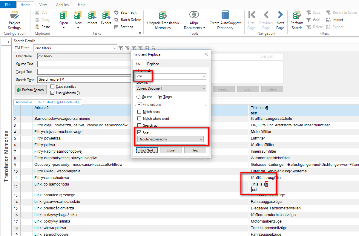The image size is (359, 236).
Task: Uncheck the Use checkbox in Find options
Action: [x=139, y=132]
